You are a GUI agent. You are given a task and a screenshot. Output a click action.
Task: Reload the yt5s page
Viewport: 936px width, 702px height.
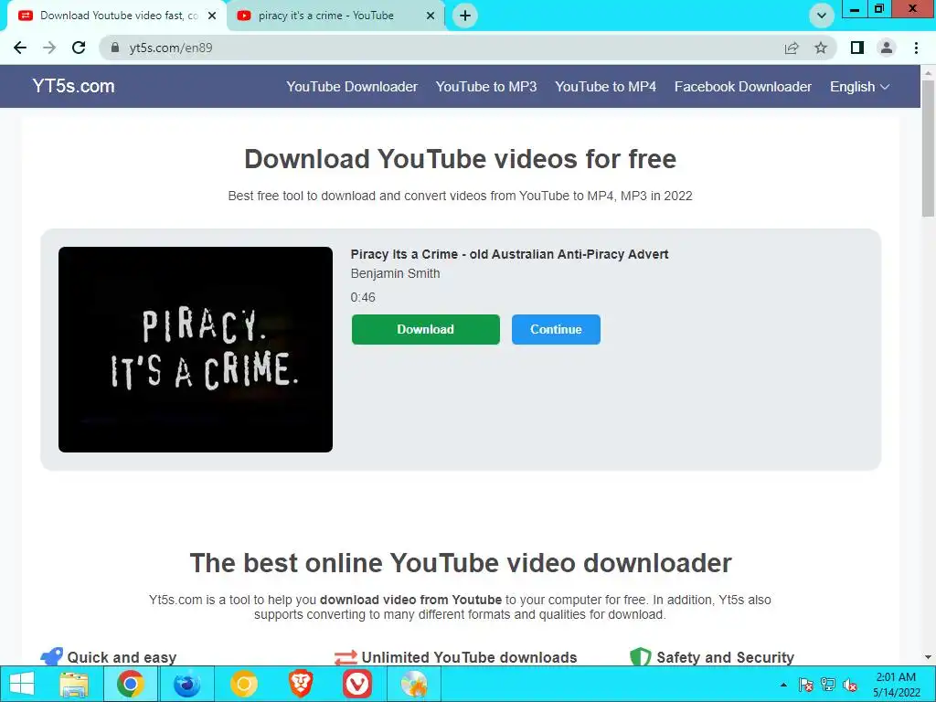[79, 48]
